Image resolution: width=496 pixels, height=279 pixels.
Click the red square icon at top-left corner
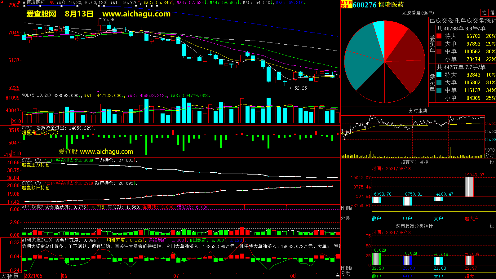(19, 2)
